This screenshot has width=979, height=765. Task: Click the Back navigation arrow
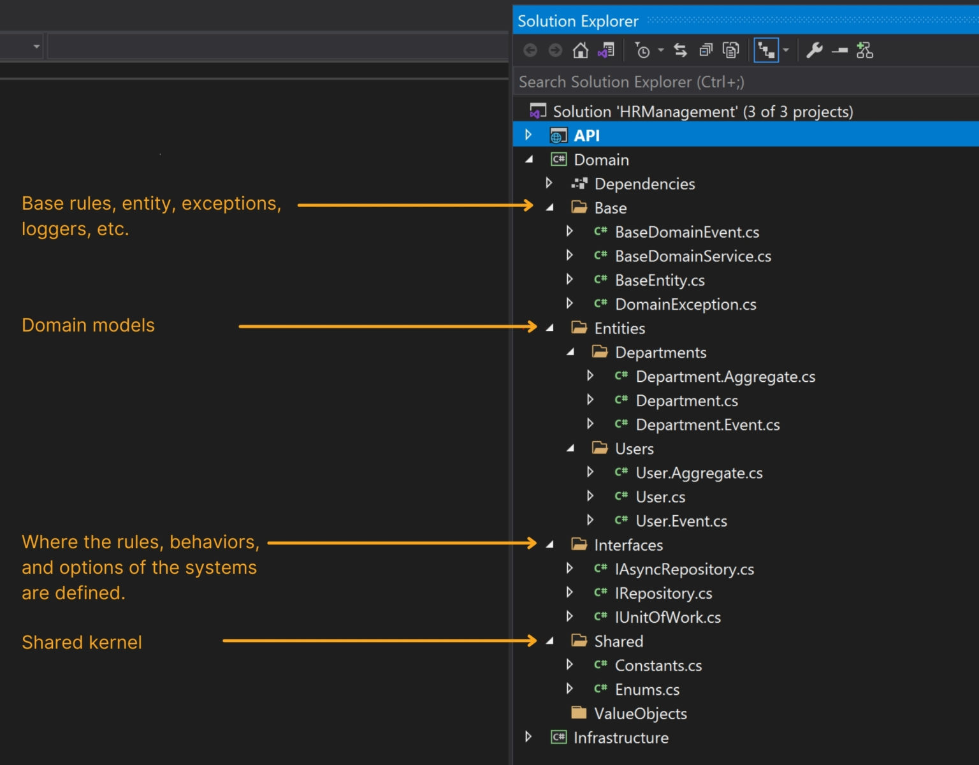click(530, 50)
